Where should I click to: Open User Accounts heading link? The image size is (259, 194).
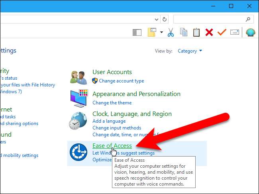click(x=112, y=72)
